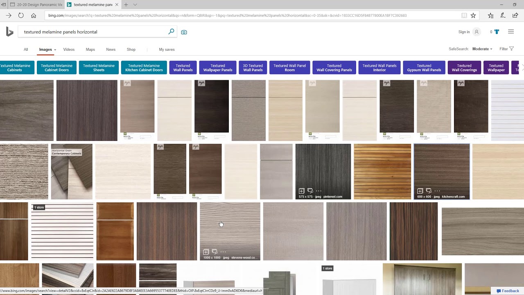Open the more options dots on the stevens-wood image

click(x=223, y=252)
